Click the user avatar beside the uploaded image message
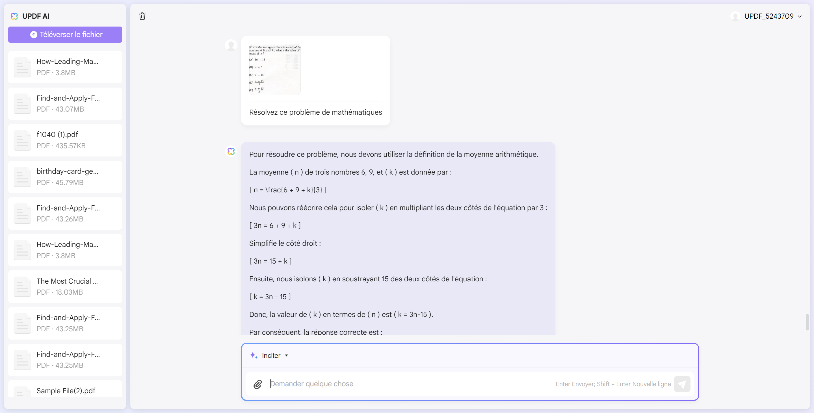Screen dimensions: 814x413 (x=231, y=45)
